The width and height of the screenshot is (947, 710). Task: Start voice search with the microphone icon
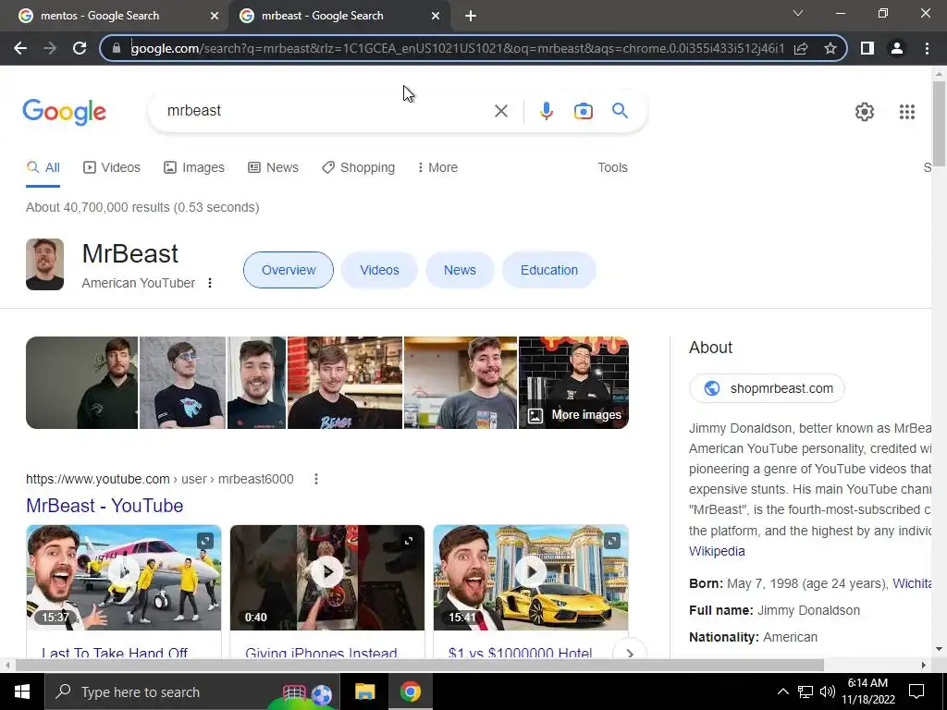coord(546,111)
